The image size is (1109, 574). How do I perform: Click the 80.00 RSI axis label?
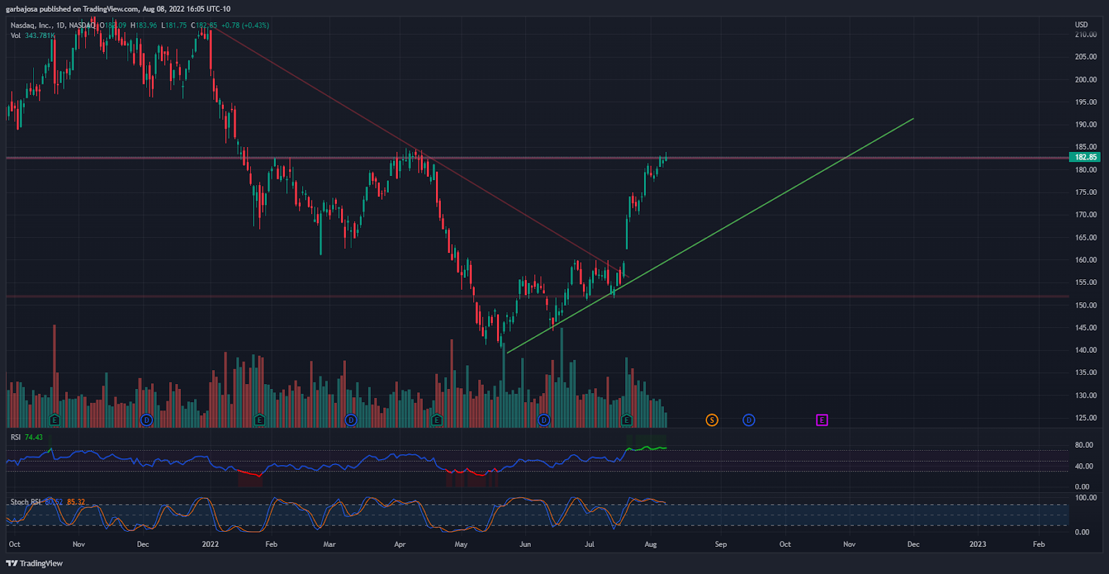click(1083, 445)
